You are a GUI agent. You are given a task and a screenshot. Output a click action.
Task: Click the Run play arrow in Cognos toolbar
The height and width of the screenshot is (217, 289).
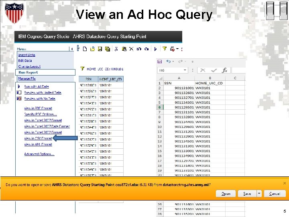pyautogui.click(x=155, y=49)
